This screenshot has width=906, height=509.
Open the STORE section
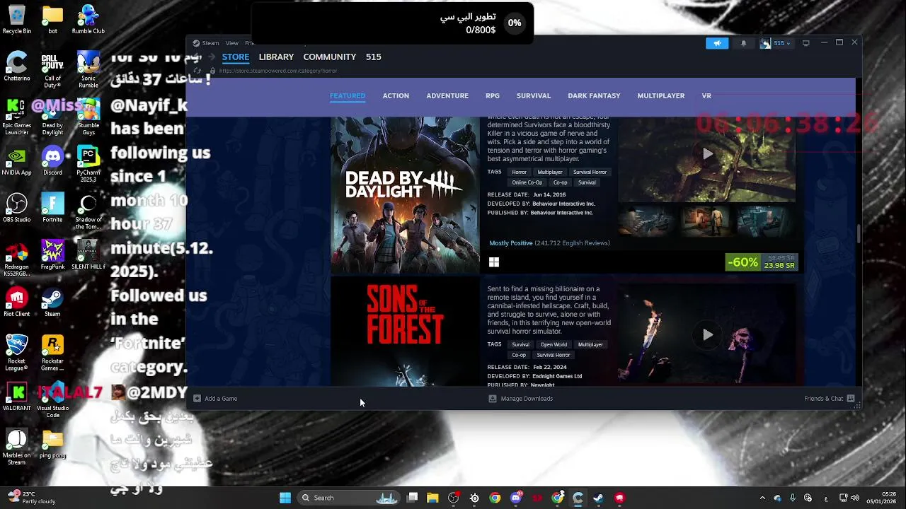click(236, 57)
